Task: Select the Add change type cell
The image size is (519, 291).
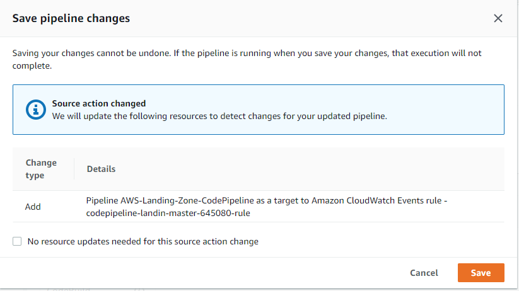Action: tap(33, 207)
